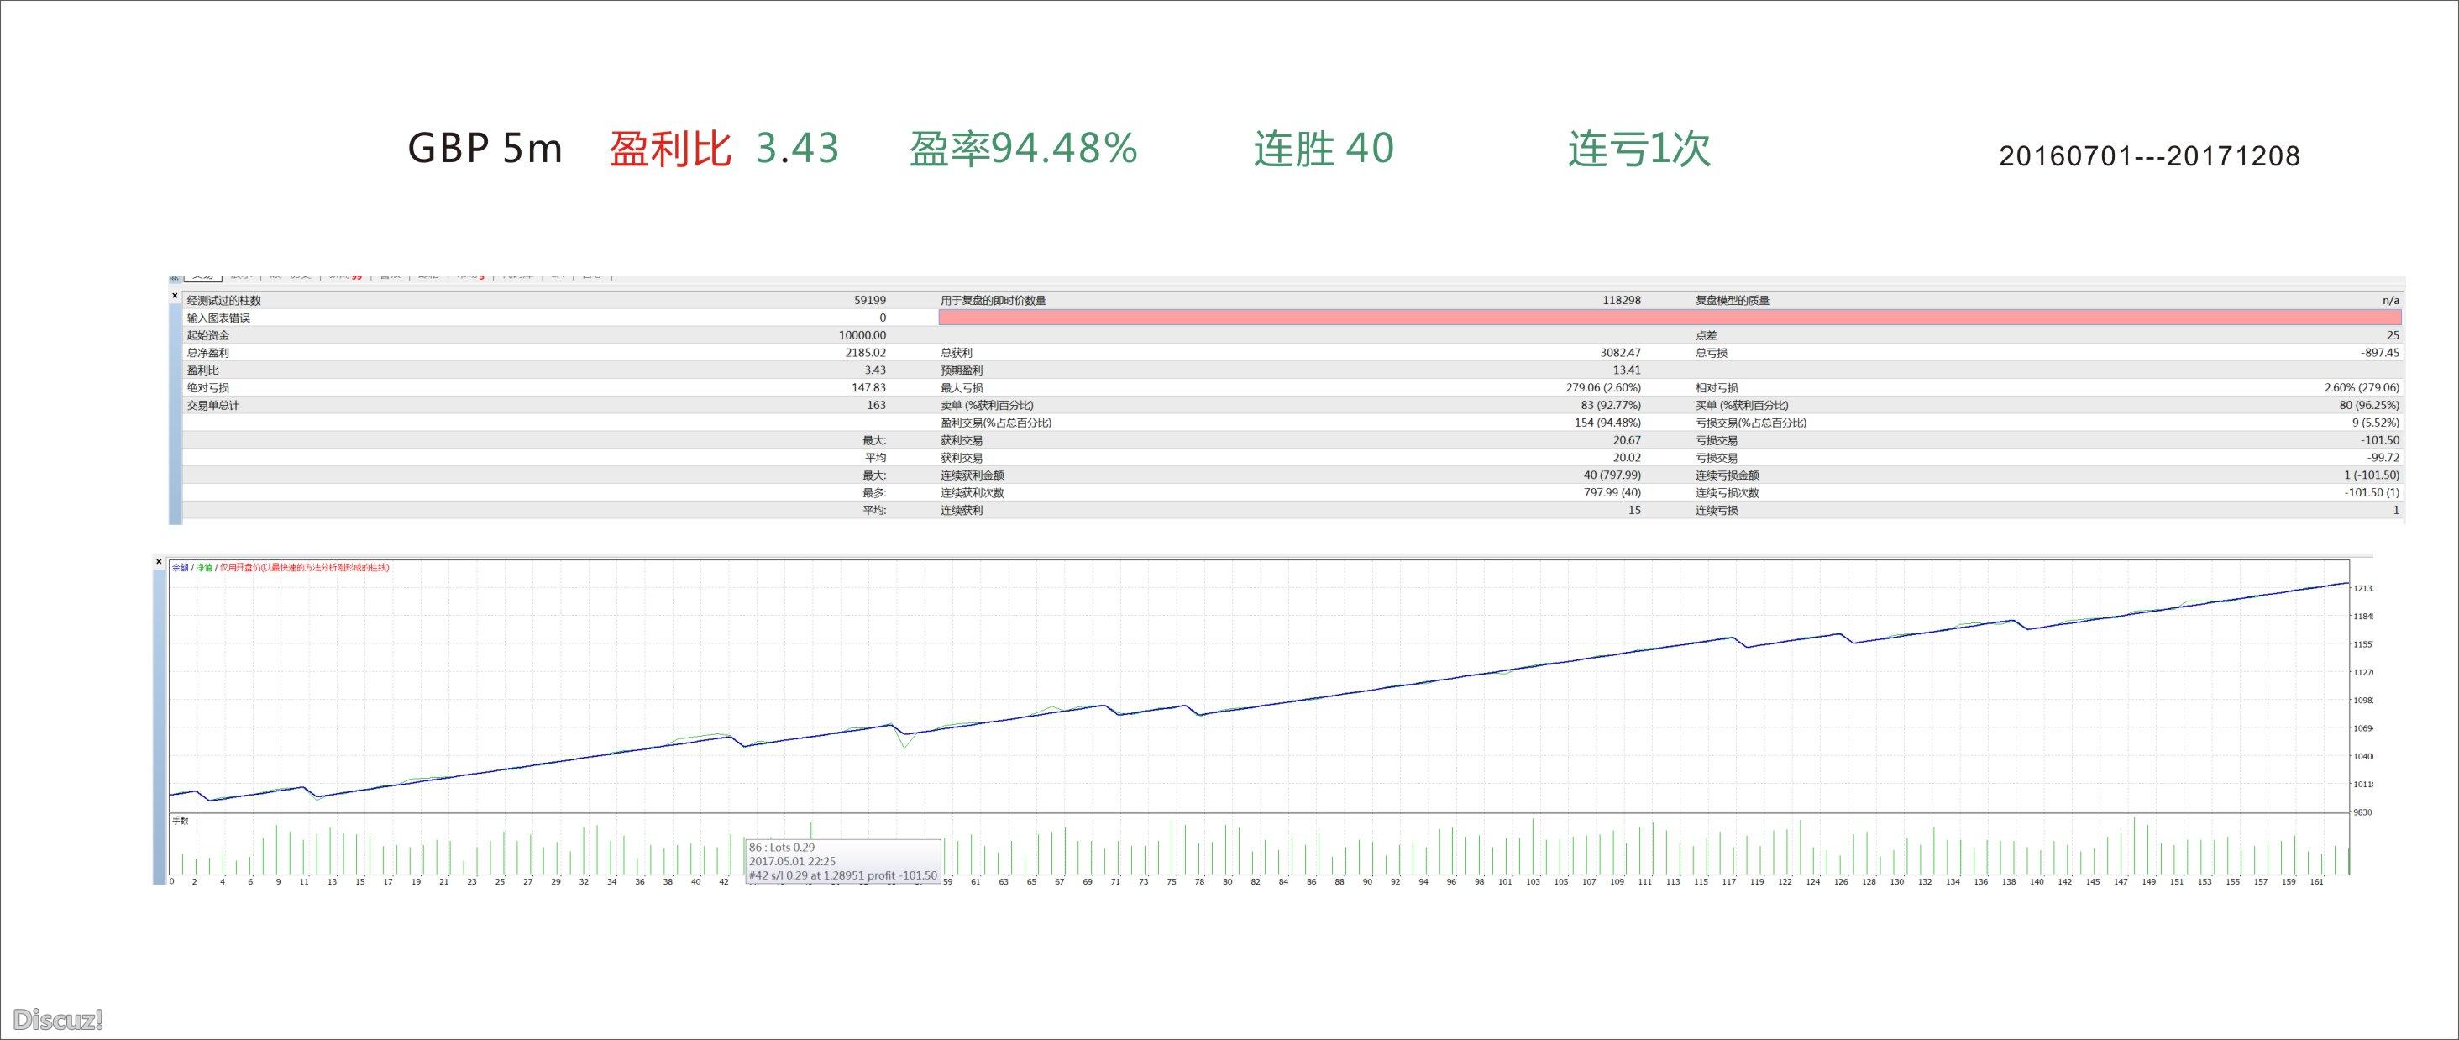Click the '点差' spread label
The height and width of the screenshot is (1040, 2459).
click(1706, 335)
